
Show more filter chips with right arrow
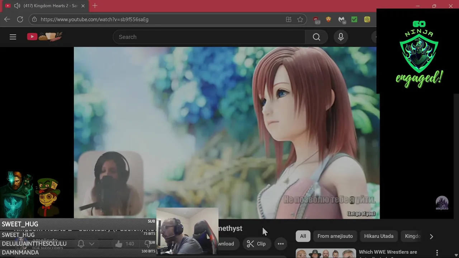(x=431, y=236)
